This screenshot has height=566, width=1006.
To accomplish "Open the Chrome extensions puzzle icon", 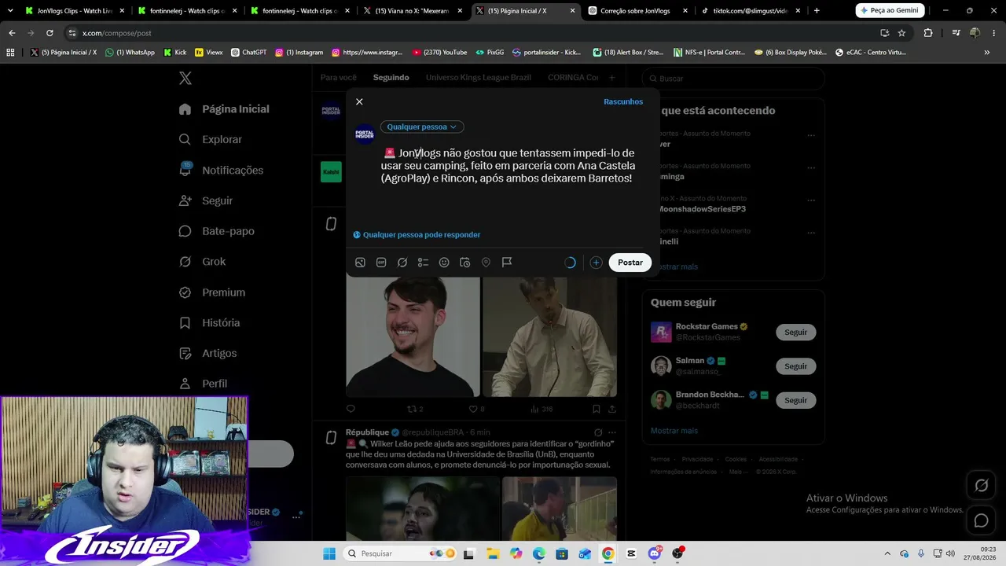I will pyautogui.click(x=928, y=33).
